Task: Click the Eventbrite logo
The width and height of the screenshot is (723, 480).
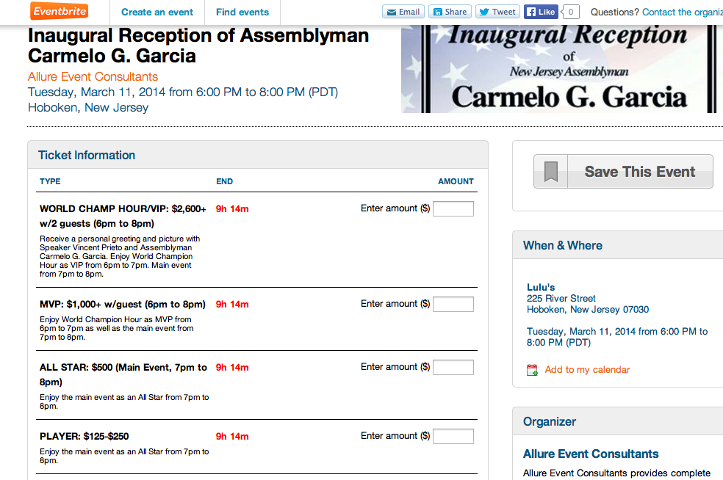Action: pos(60,11)
